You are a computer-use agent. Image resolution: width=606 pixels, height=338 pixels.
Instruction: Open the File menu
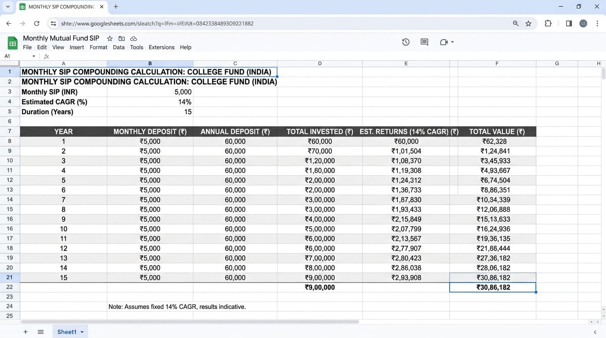[x=27, y=47]
